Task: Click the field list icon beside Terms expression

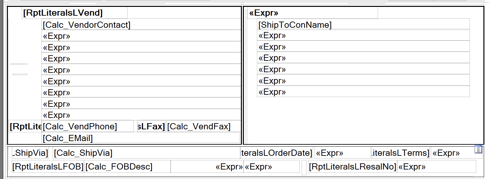Action: pos(478,150)
